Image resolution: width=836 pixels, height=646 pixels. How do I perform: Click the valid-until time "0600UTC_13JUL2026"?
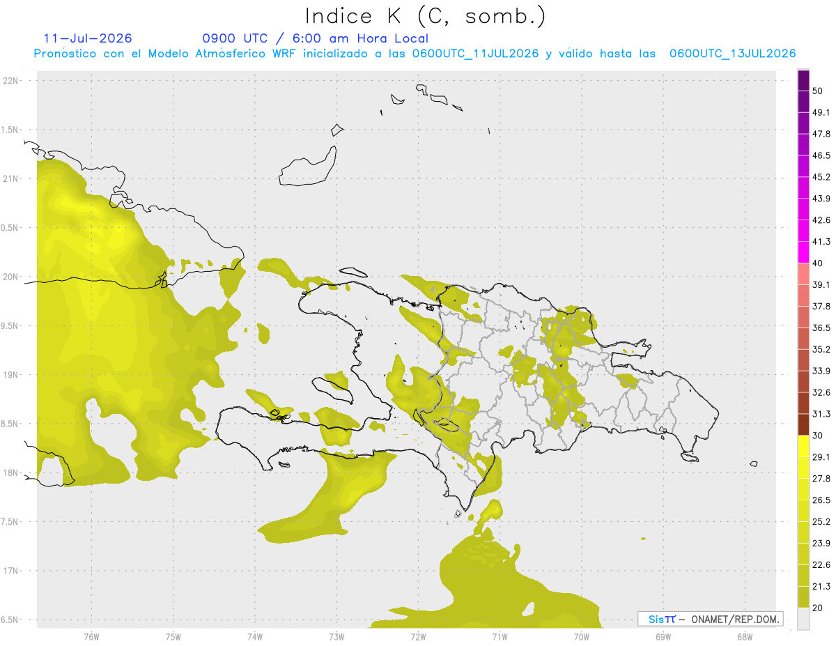(732, 54)
